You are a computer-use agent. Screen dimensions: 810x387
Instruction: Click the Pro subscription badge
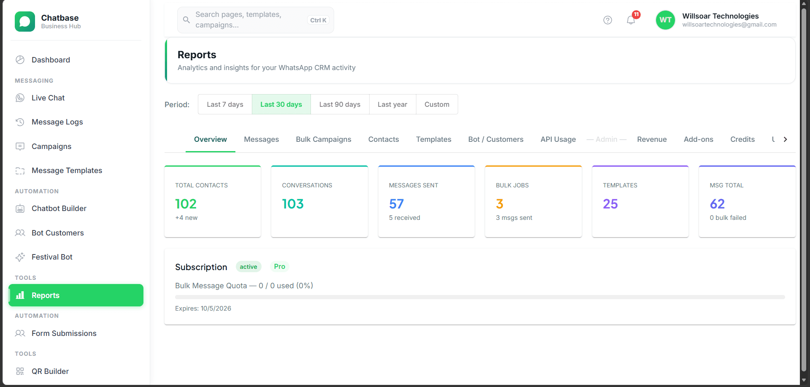coord(279,266)
